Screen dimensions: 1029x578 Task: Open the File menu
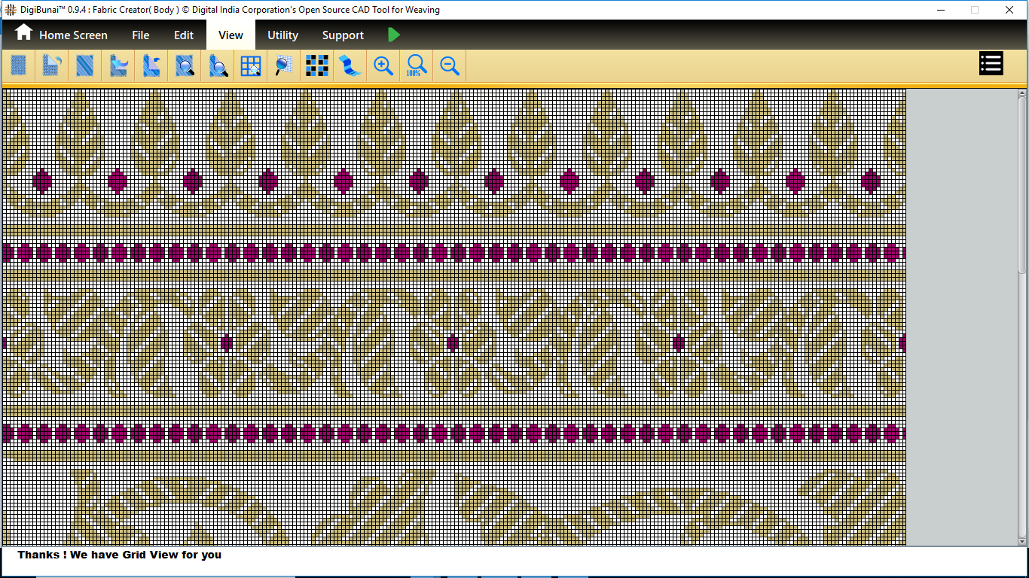point(140,35)
